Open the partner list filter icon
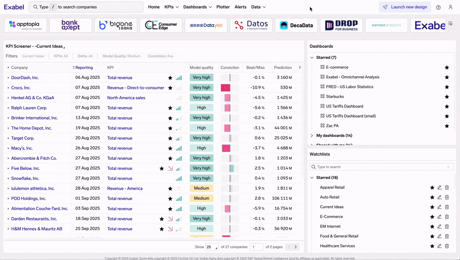 coord(450,23)
